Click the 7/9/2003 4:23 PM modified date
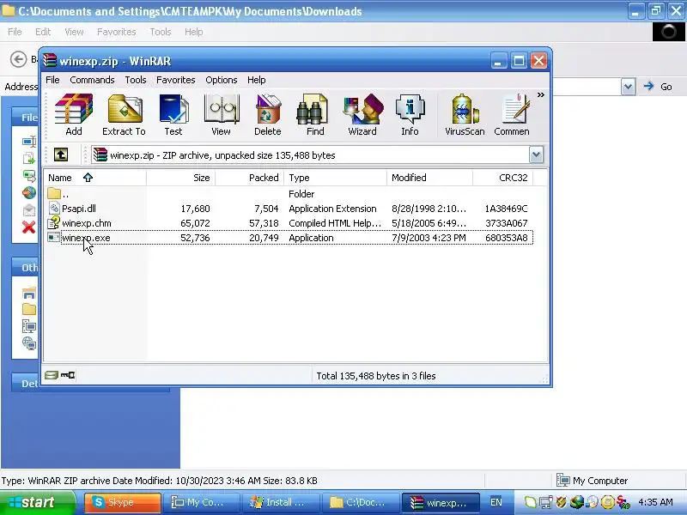Viewport: 687px width, 515px height. pyautogui.click(x=429, y=238)
